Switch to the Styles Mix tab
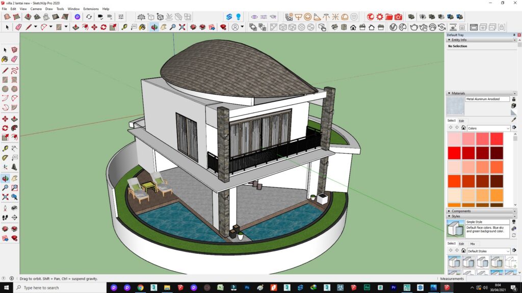 click(x=473, y=244)
